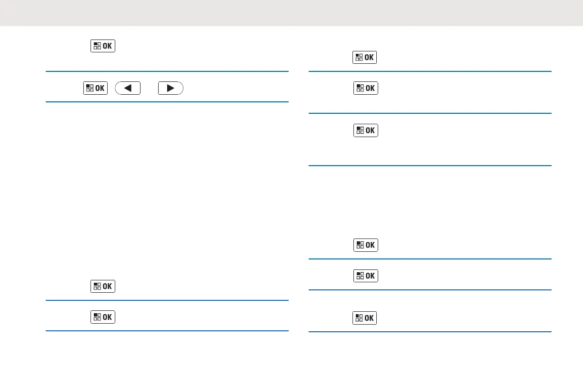This screenshot has width=583, height=377.
Task: Click divider below the third right-column OK button
Action: coord(430,166)
